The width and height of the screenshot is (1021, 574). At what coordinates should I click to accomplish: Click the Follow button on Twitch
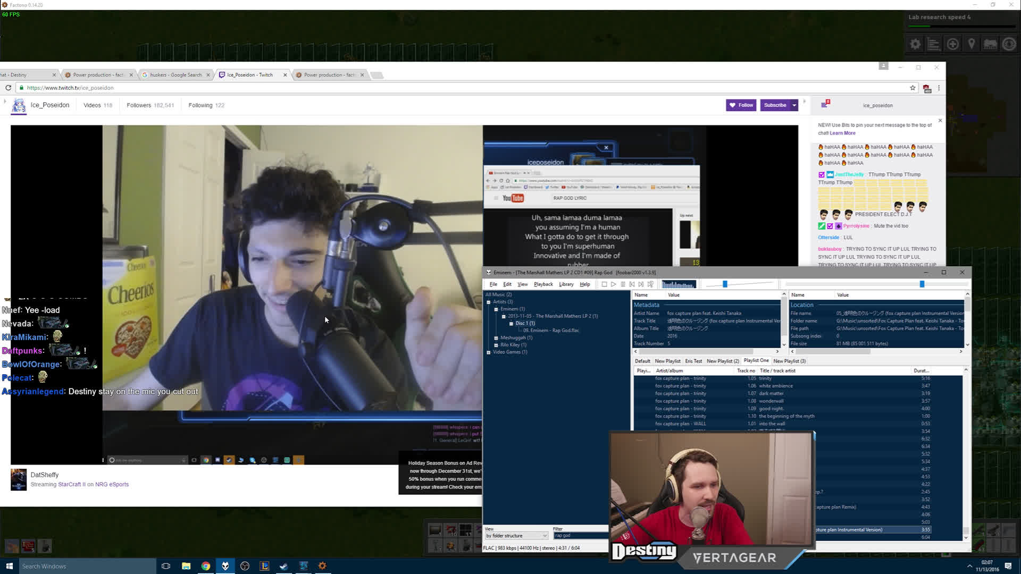tap(741, 105)
